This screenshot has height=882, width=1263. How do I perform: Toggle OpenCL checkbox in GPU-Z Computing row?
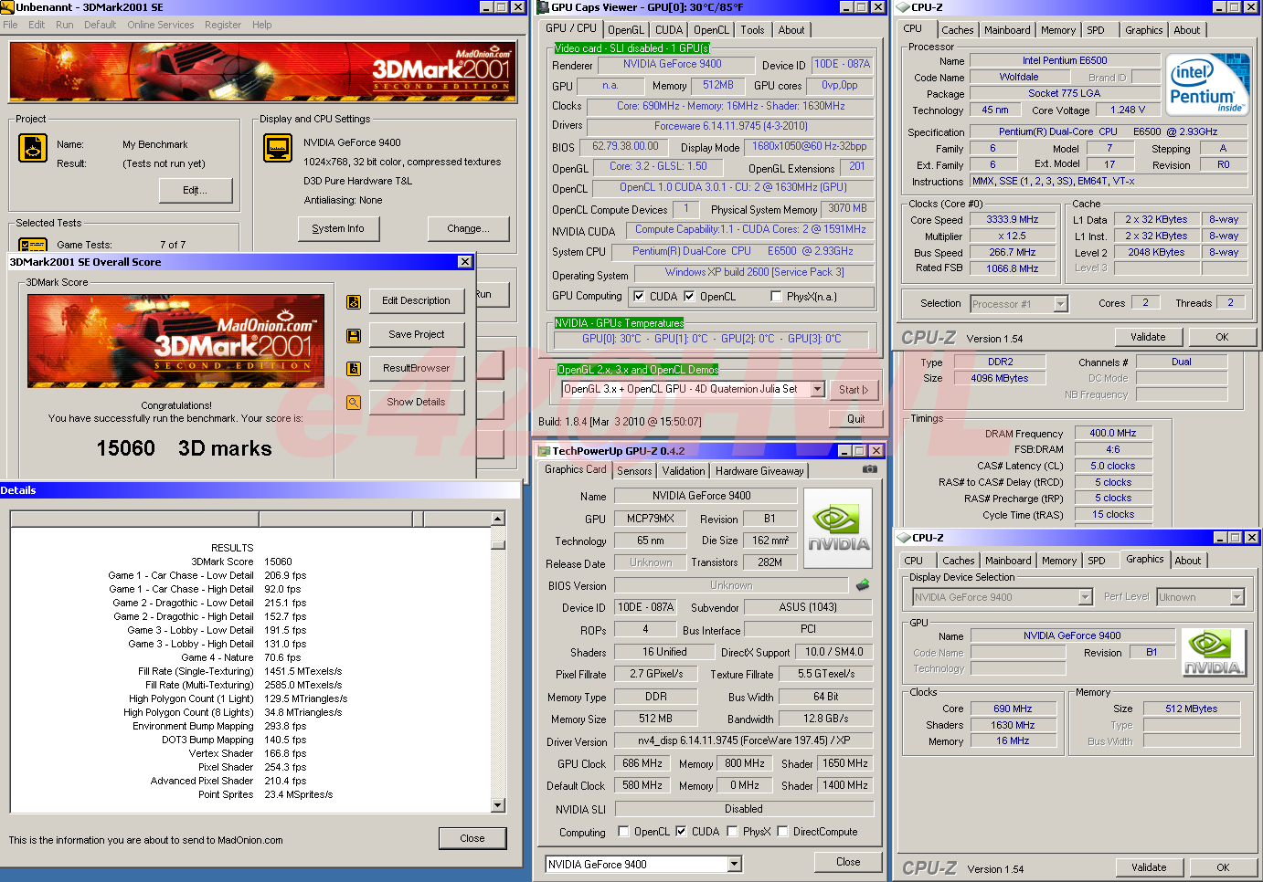pyautogui.click(x=623, y=832)
